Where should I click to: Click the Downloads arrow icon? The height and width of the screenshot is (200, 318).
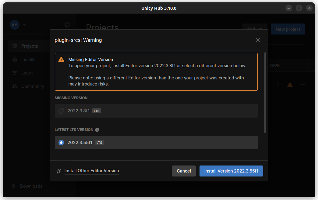click(x=13, y=186)
